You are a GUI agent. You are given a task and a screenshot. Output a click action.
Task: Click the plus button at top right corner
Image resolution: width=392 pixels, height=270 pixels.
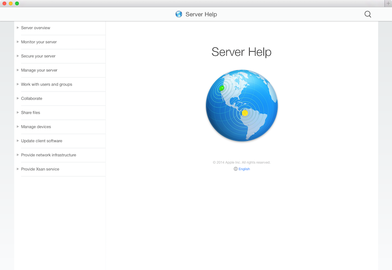(x=388, y=3)
